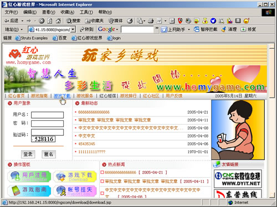Click into the Google toolbar search box
Viewport: 277px width, 207px height.
pos(137,29)
